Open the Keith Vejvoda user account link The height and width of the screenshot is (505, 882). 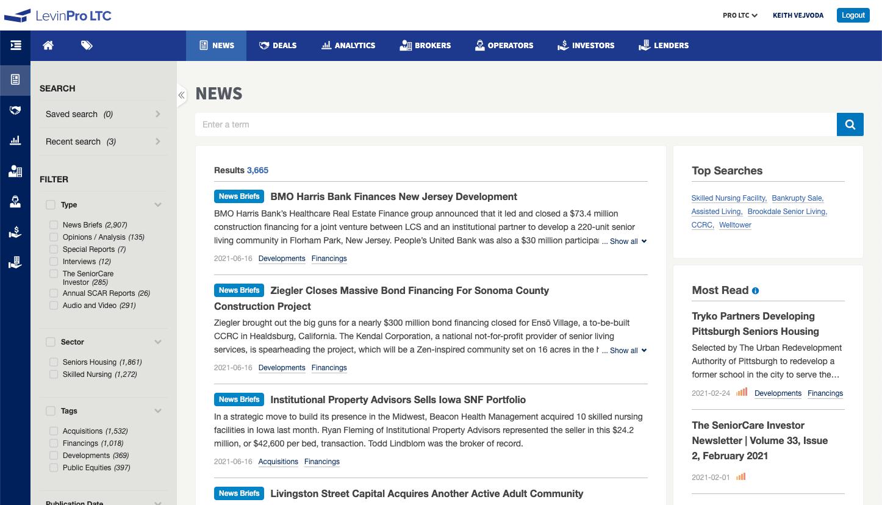click(798, 15)
